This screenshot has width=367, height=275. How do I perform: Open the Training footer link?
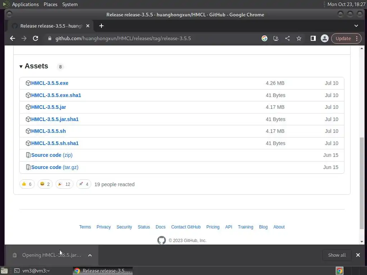coord(246,227)
